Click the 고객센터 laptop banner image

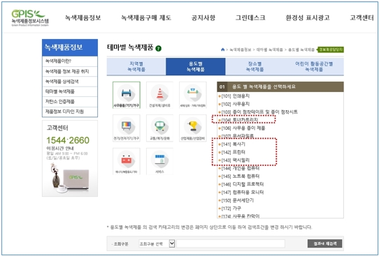70,179
